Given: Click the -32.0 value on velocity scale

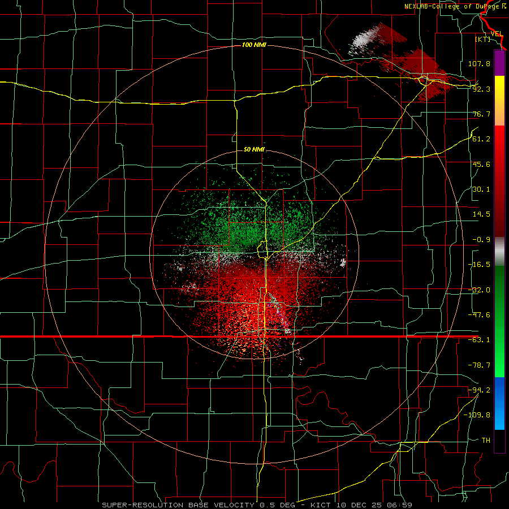Looking at the screenshot, I should (479, 290).
